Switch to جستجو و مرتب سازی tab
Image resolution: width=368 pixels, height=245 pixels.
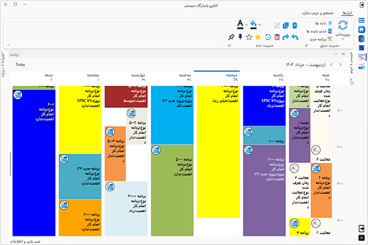[x=318, y=13]
